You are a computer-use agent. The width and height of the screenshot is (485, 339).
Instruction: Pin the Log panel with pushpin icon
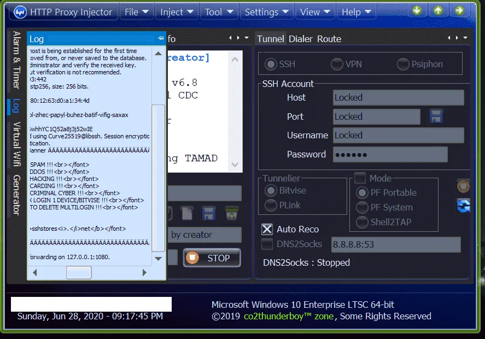pyautogui.click(x=160, y=38)
